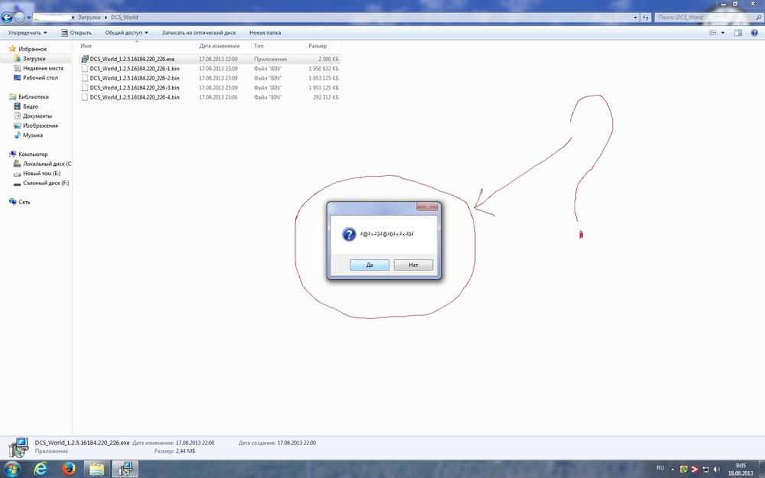Click the question mark icon in dialog
This screenshot has height=478, width=765.
point(349,234)
